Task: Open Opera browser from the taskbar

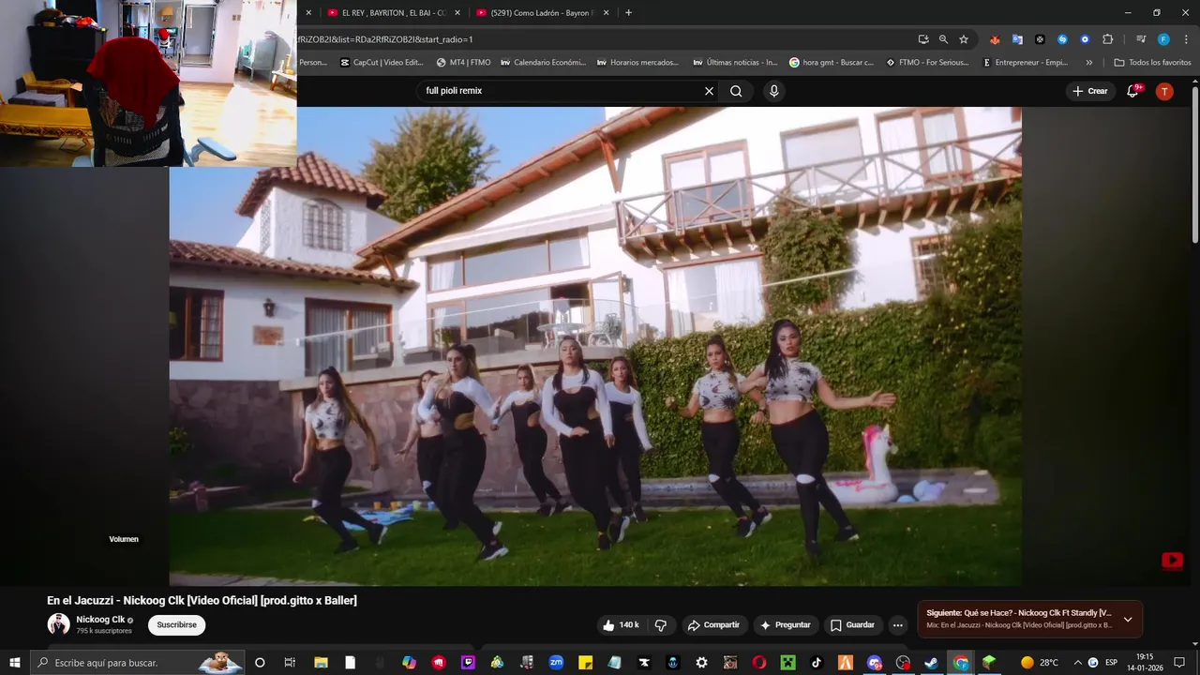Action: click(x=758, y=663)
